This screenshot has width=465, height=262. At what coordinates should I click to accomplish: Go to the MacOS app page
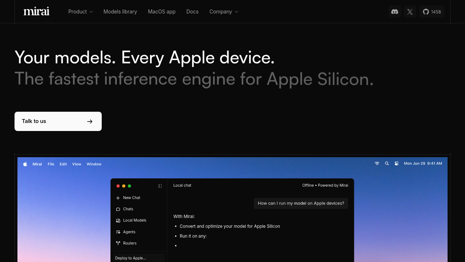pyautogui.click(x=162, y=12)
